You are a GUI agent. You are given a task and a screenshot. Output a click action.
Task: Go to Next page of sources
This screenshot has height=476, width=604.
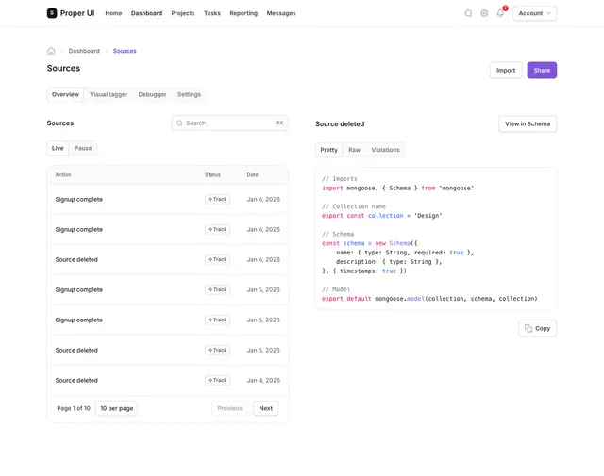coord(265,408)
